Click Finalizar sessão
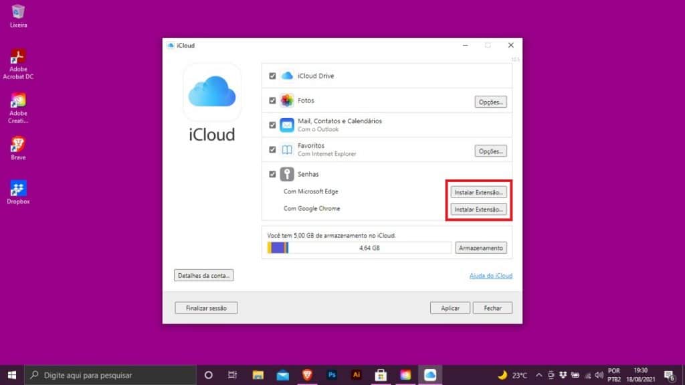 (x=206, y=309)
